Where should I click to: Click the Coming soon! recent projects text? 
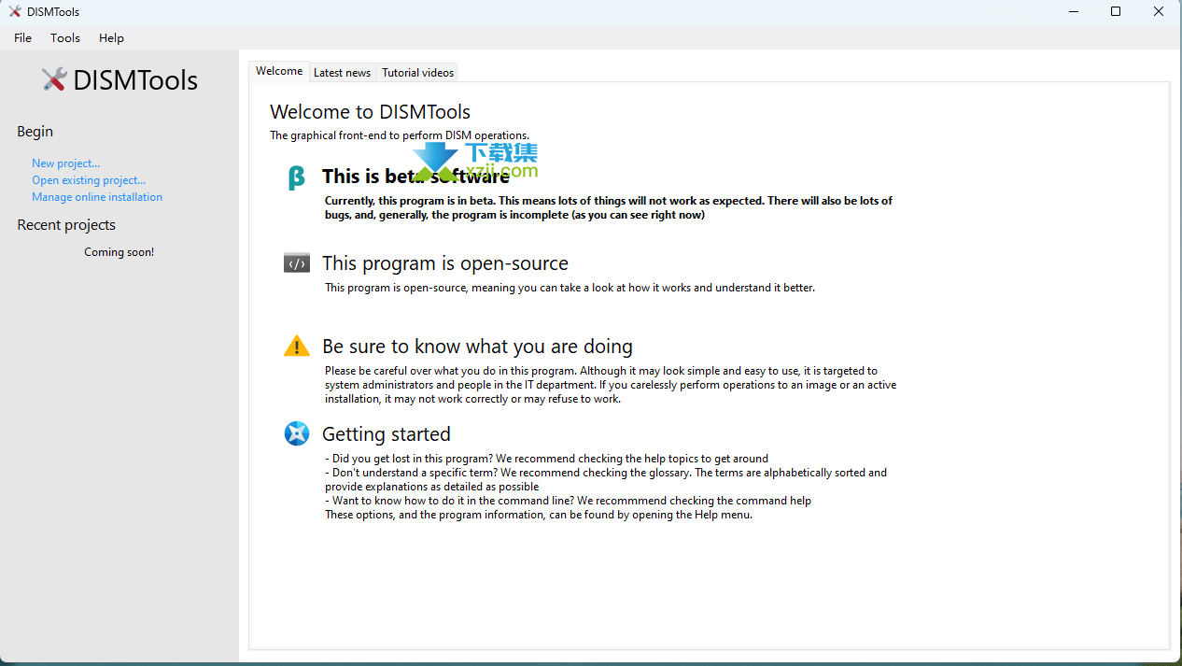(119, 252)
